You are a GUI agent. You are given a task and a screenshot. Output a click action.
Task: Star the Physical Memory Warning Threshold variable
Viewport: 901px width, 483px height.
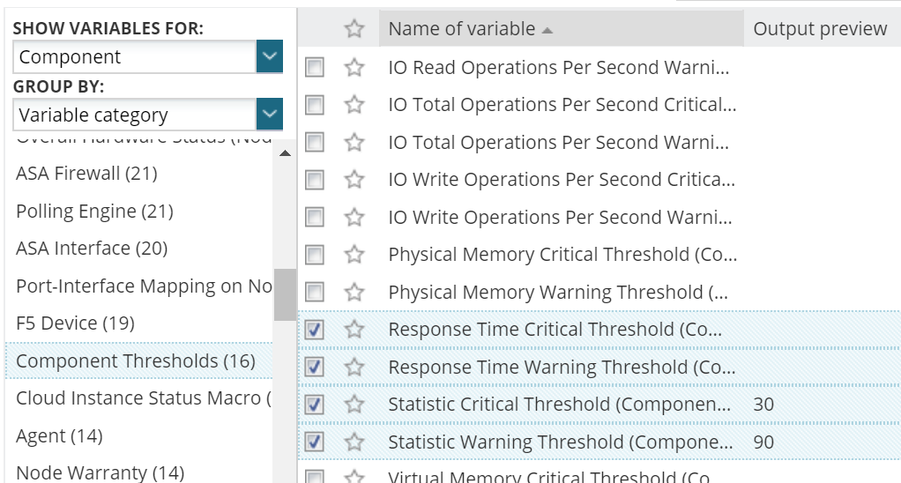click(354, 293)
